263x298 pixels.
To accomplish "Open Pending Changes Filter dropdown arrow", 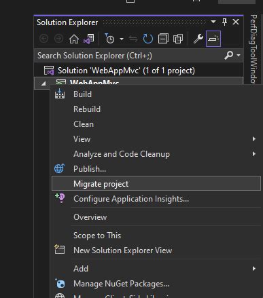I will coord(122,39).
